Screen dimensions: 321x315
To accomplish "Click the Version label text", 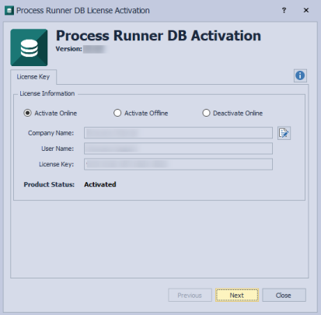I will [x=68, y=49].
